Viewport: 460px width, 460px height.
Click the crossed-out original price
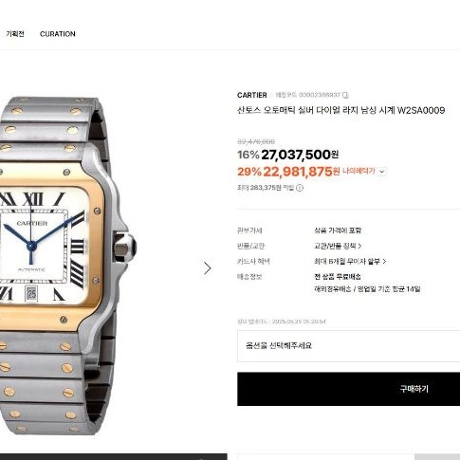(x=256, y=141)
